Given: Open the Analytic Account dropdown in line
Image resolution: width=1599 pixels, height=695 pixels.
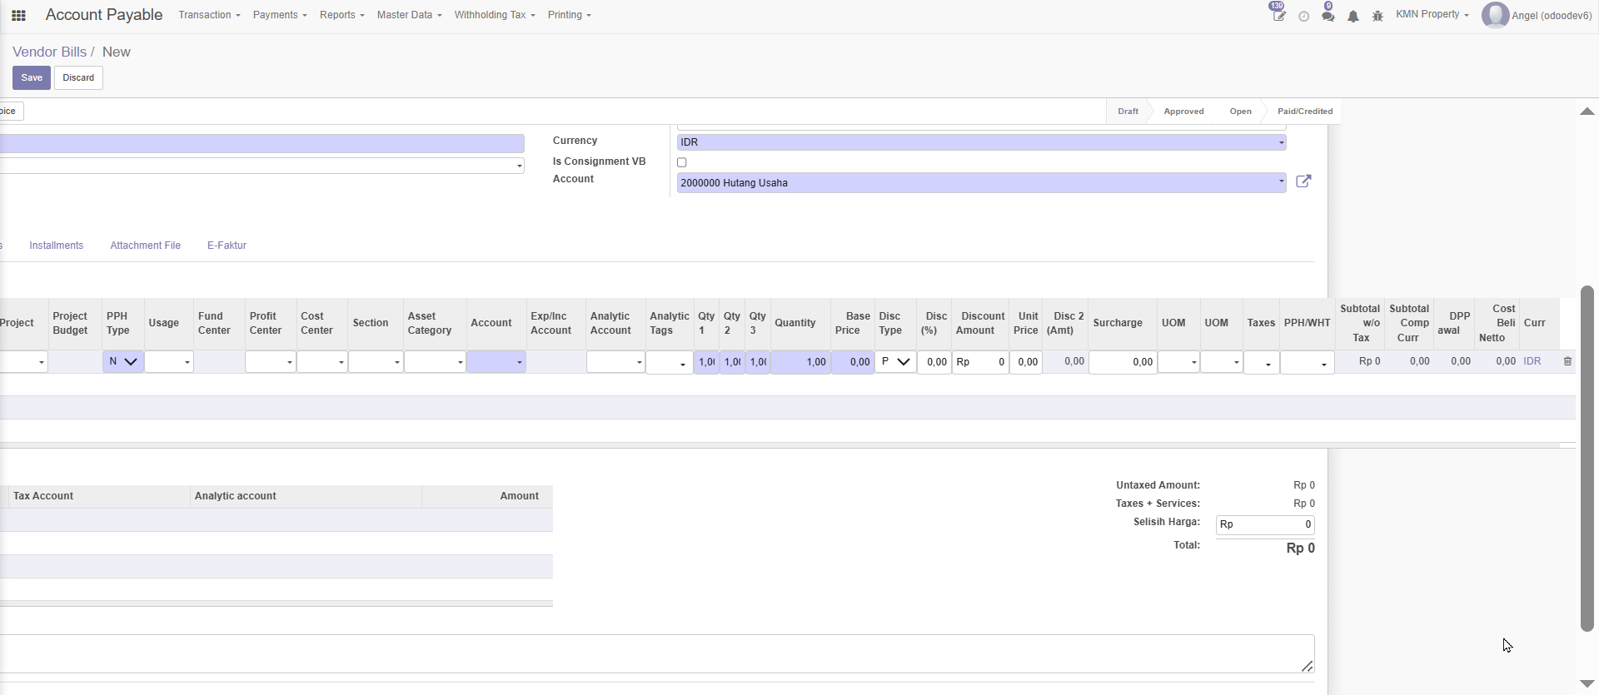Looking at the screenshot, I should [x=615, y=362].
